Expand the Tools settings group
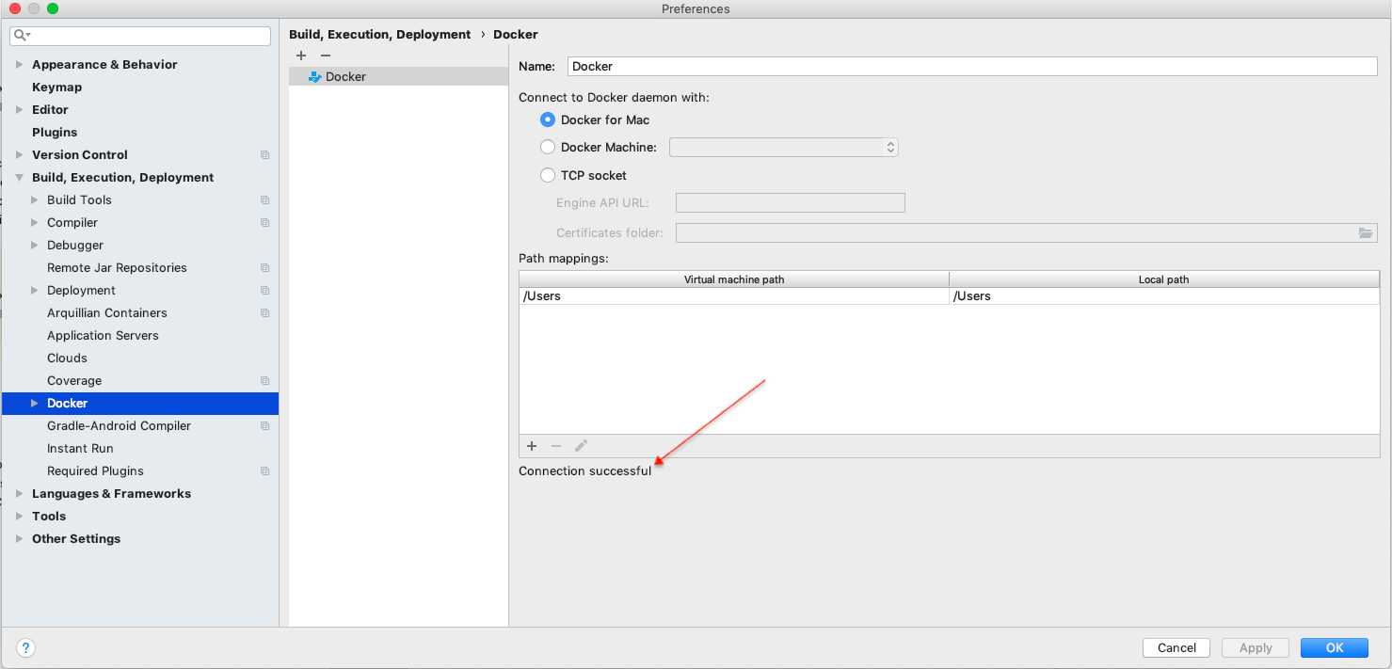 point(19,516)
